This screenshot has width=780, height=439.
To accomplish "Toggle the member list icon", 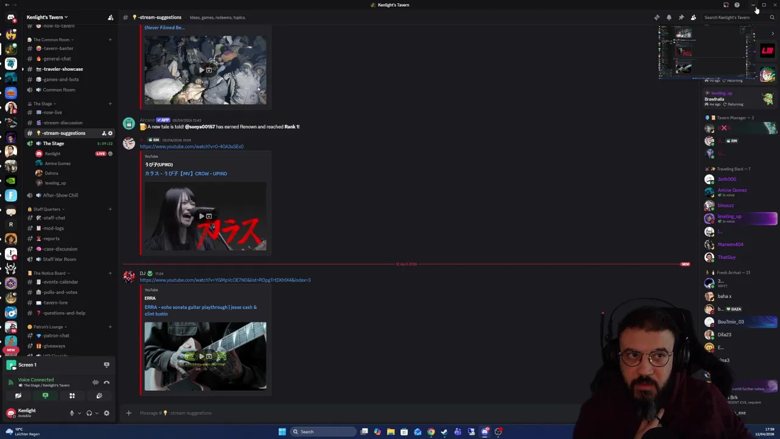I will pyautogui.click(x=693, y=17).
